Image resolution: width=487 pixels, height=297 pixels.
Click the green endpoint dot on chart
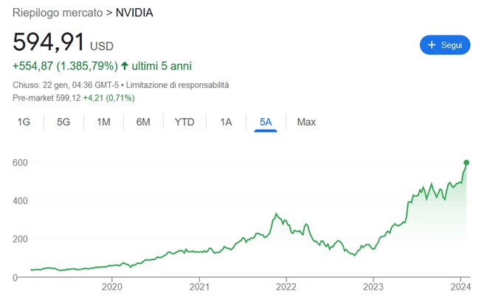click(x=466, y=162)
